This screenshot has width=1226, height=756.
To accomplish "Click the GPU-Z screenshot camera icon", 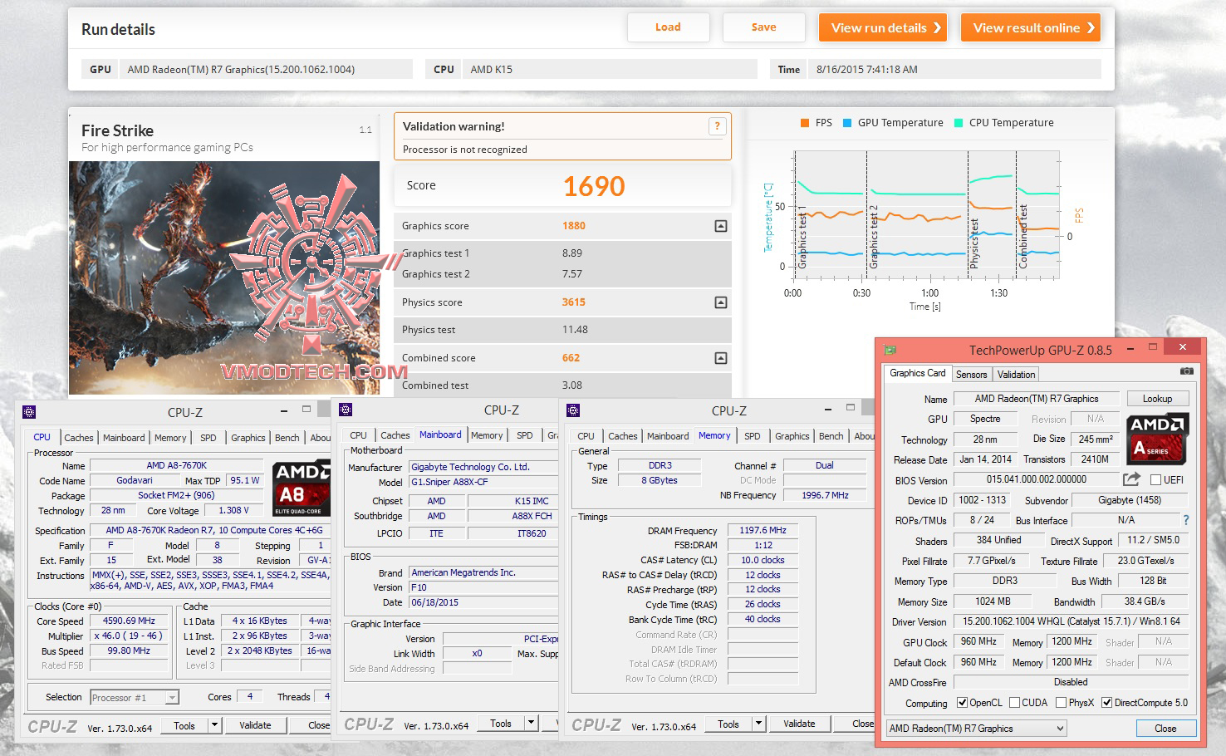I will (1187, 371).
